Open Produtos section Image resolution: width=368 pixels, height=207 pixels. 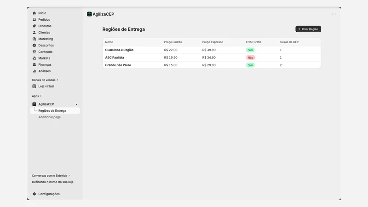(x=45, y=26)
